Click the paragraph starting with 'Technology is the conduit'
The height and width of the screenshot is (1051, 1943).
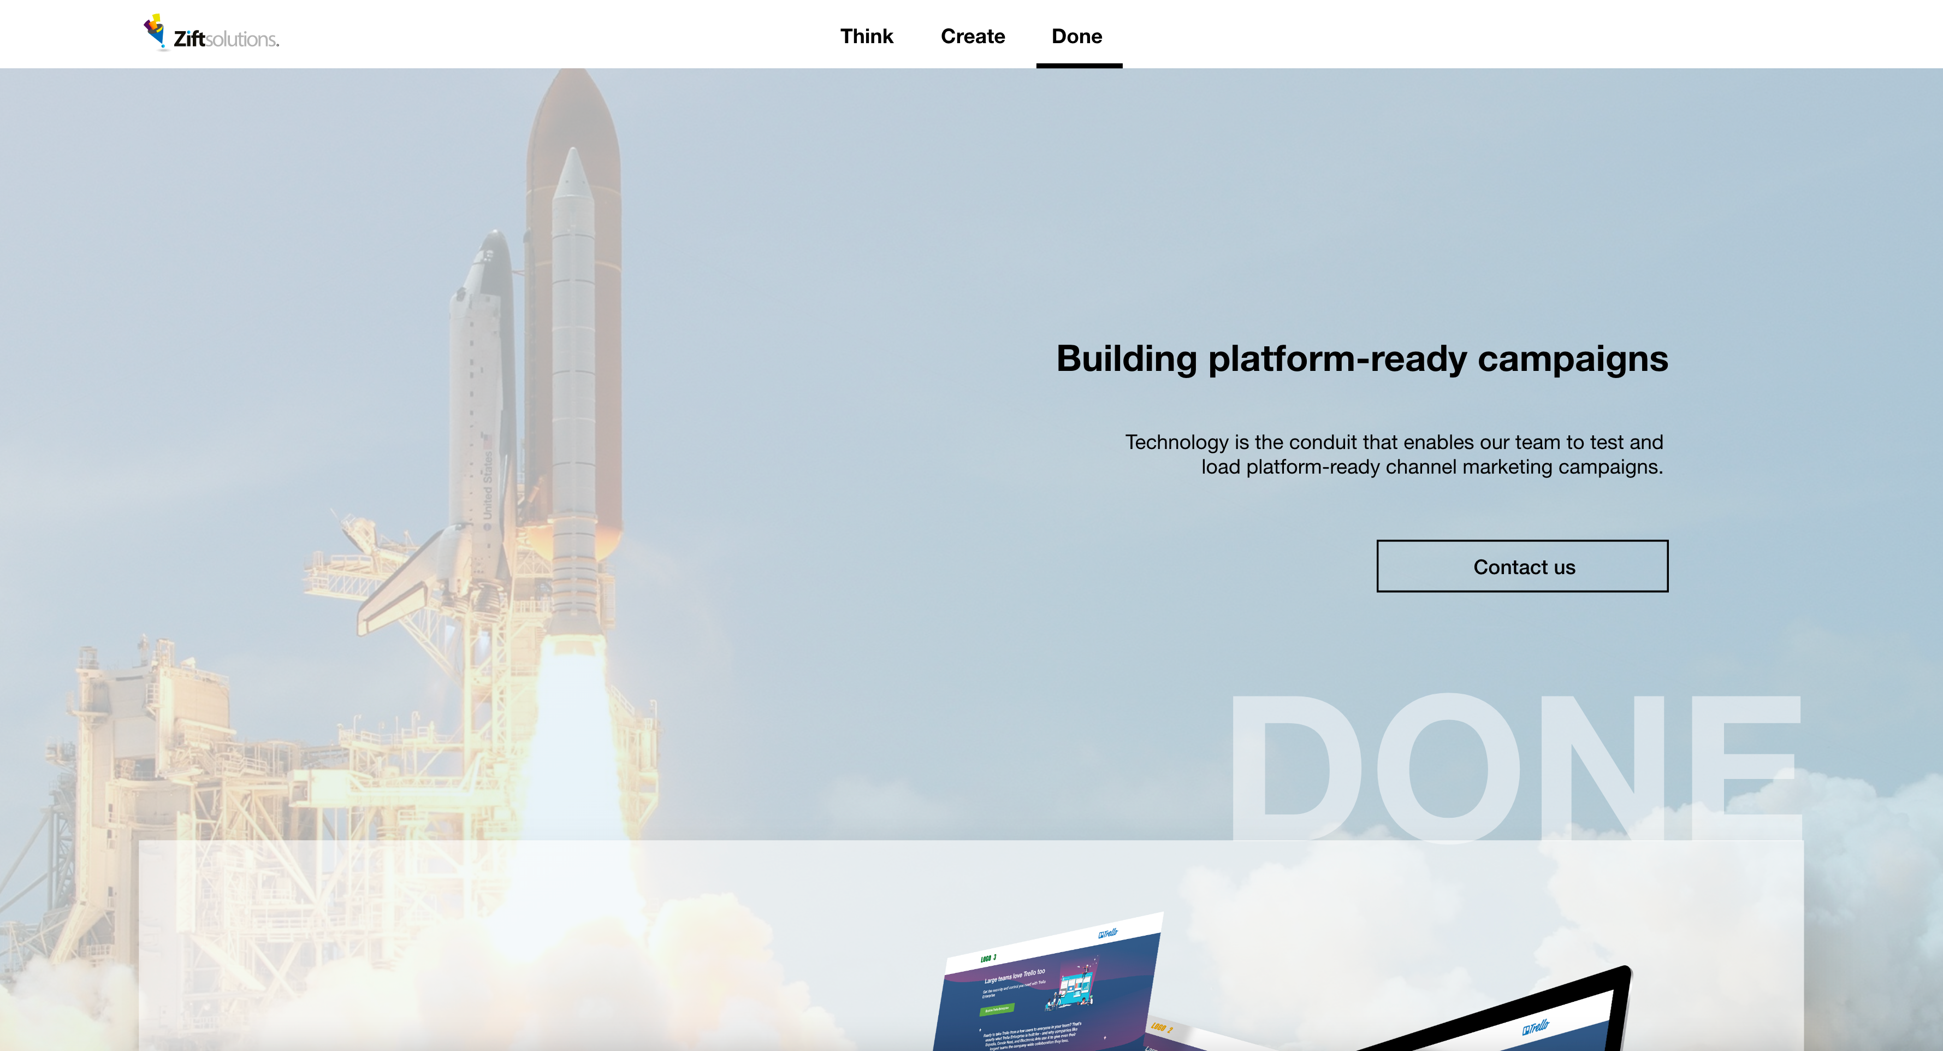1394,454
